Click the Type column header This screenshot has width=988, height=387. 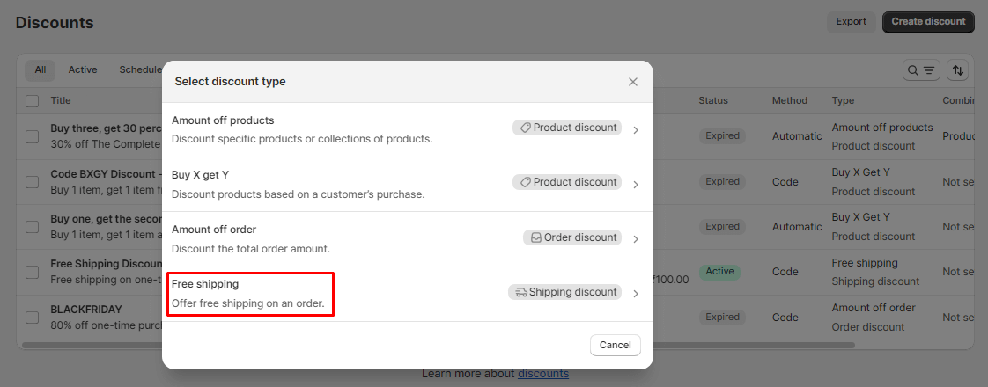click(x=843, y=100)
